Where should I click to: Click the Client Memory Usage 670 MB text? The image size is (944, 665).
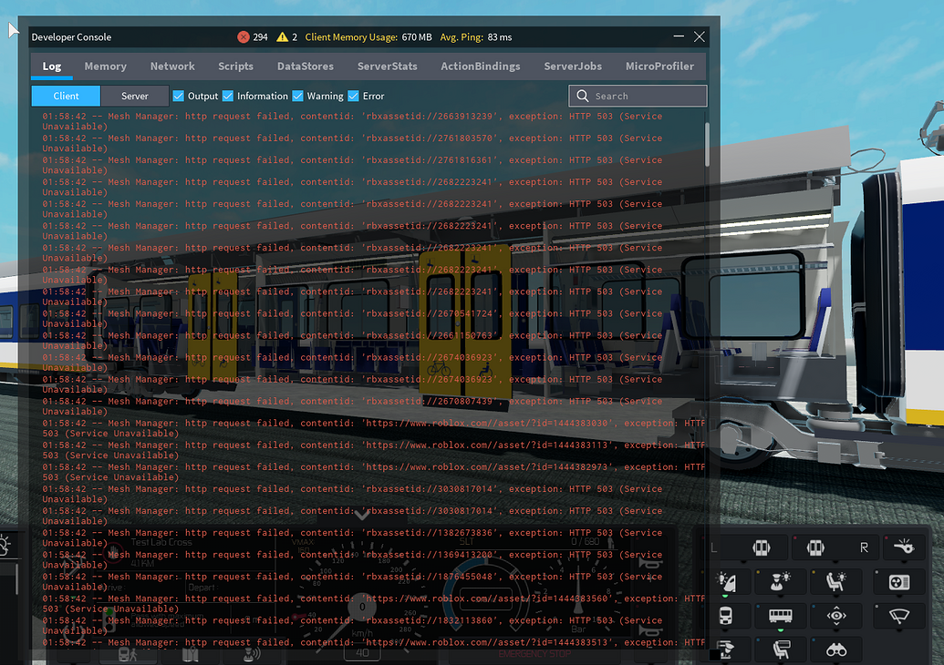[x=368, y=37]
